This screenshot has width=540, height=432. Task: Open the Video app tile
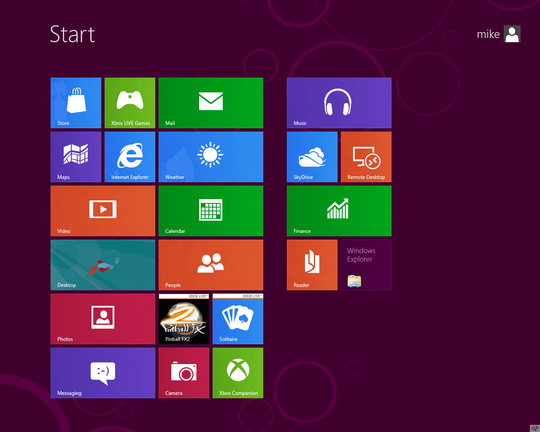(x=103, y=211)
